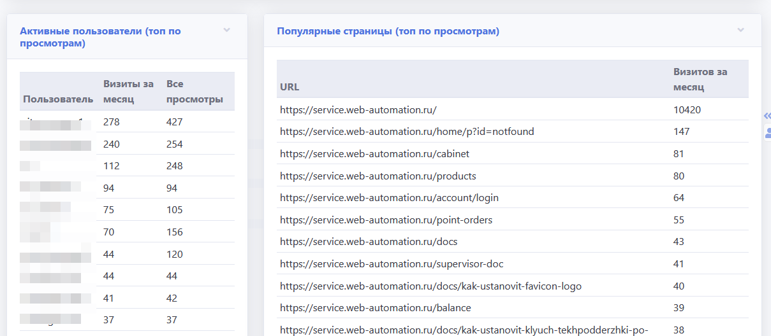
Task: Click the double-chevron icon at right edge
Action: 767,116
